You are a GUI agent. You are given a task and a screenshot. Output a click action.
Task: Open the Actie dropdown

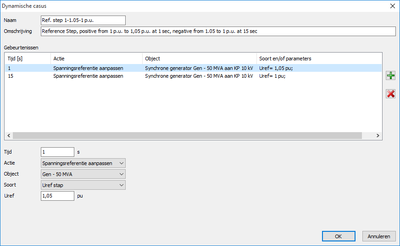pos(83,163)
